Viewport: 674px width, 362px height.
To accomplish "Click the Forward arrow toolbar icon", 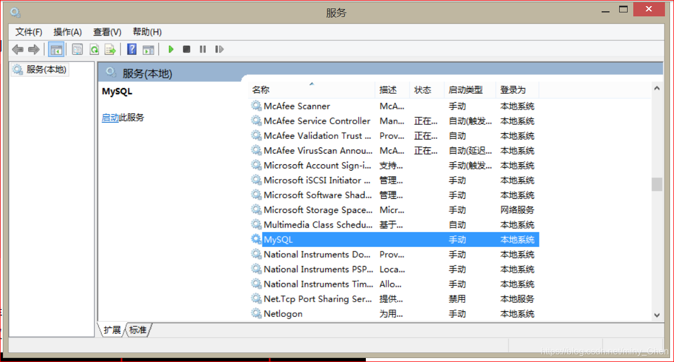I will point(33,49).
